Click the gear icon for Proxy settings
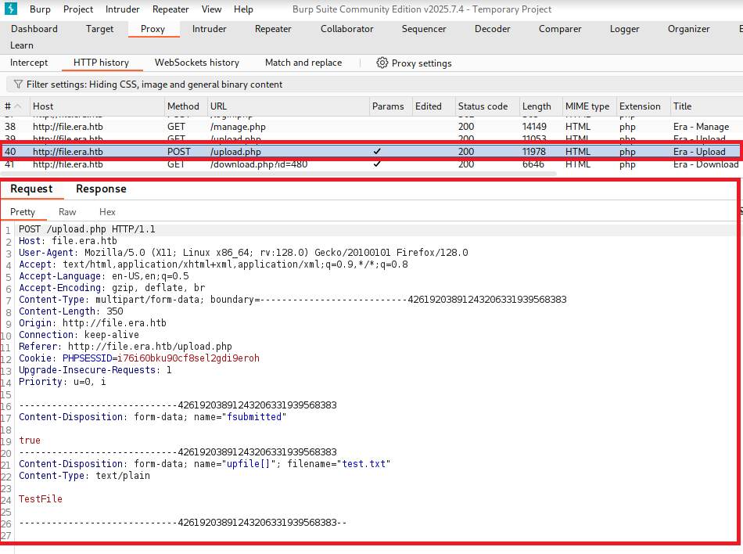 pos(382,63)
